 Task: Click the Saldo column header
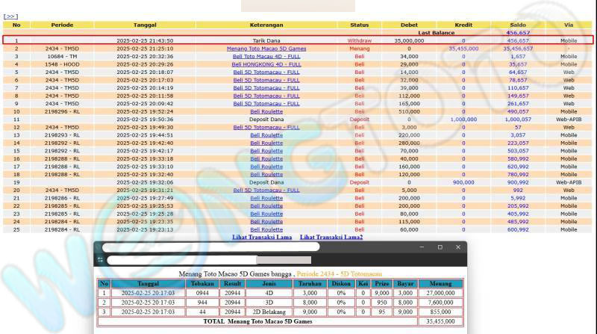(x=518, y=25)
